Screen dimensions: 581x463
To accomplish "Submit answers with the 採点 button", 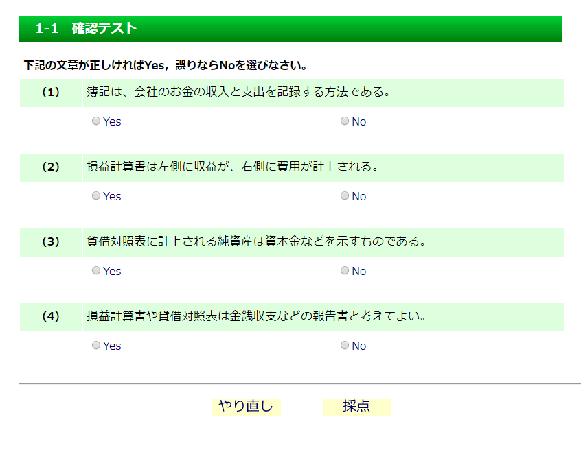I will point(356,407).
